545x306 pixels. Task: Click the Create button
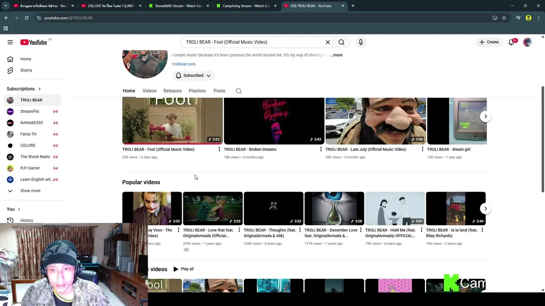pos(489,42)
